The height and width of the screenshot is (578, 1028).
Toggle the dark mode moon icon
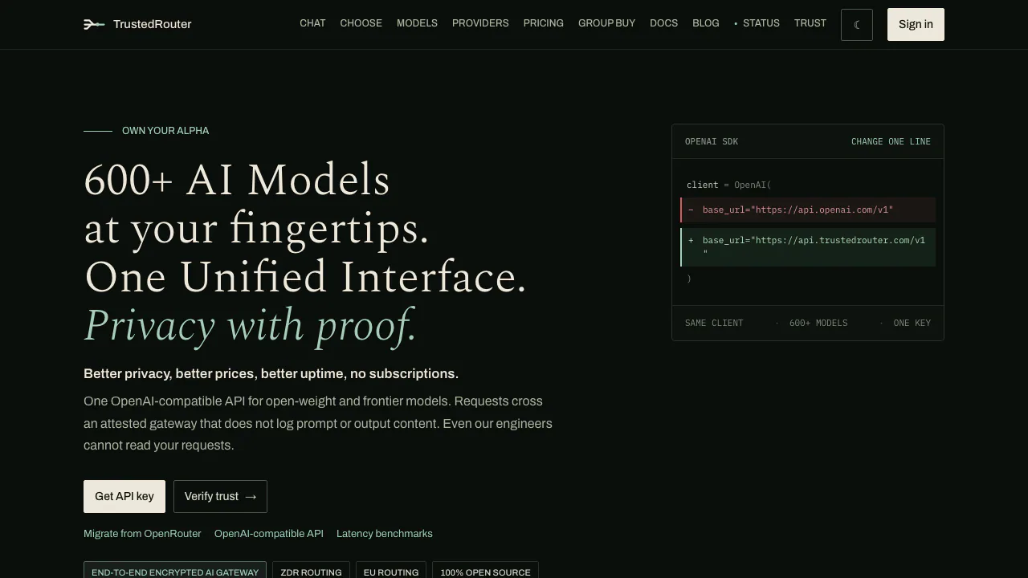point(856,25)
